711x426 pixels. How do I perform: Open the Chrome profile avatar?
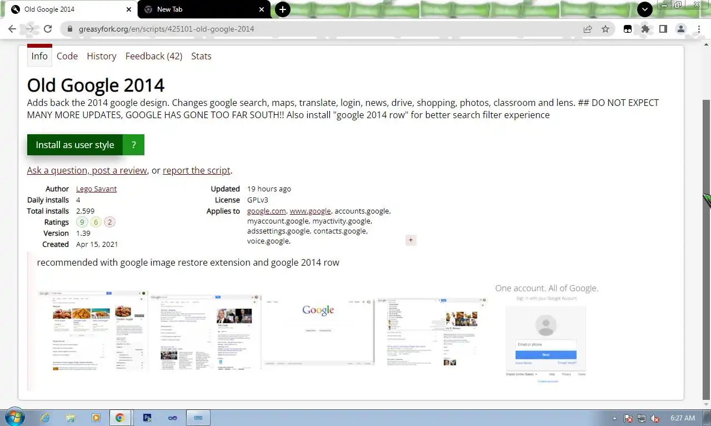pos(681,29)
